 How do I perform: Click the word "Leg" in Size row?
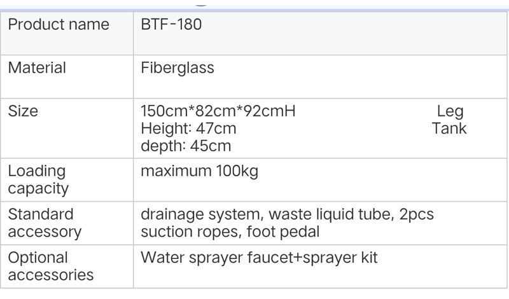tap(450, 111)
